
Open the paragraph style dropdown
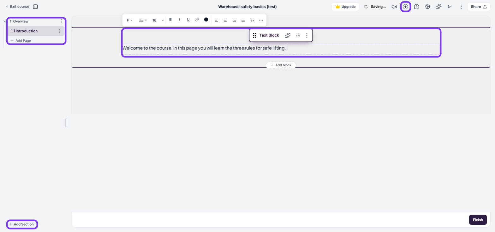pyautogui.click(x=130, y=20)
